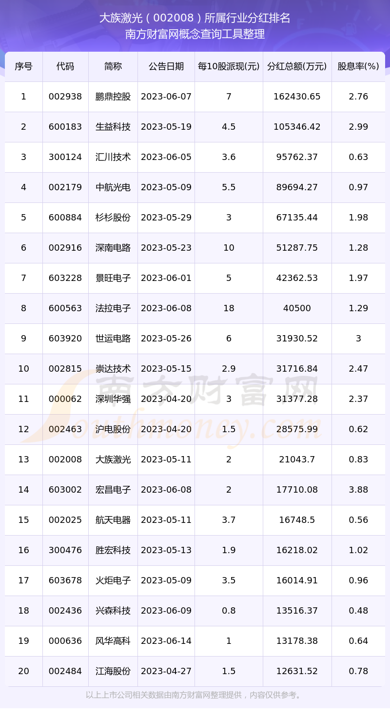
Task: Click the title 大族激光（002008）所属行业分红排名
Action: (195, 19)
